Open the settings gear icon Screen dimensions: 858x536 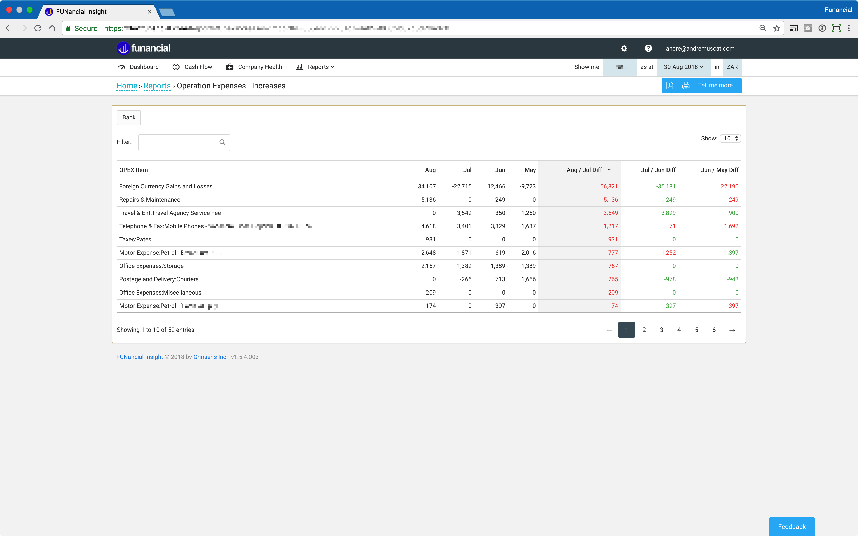click(624, 48)
